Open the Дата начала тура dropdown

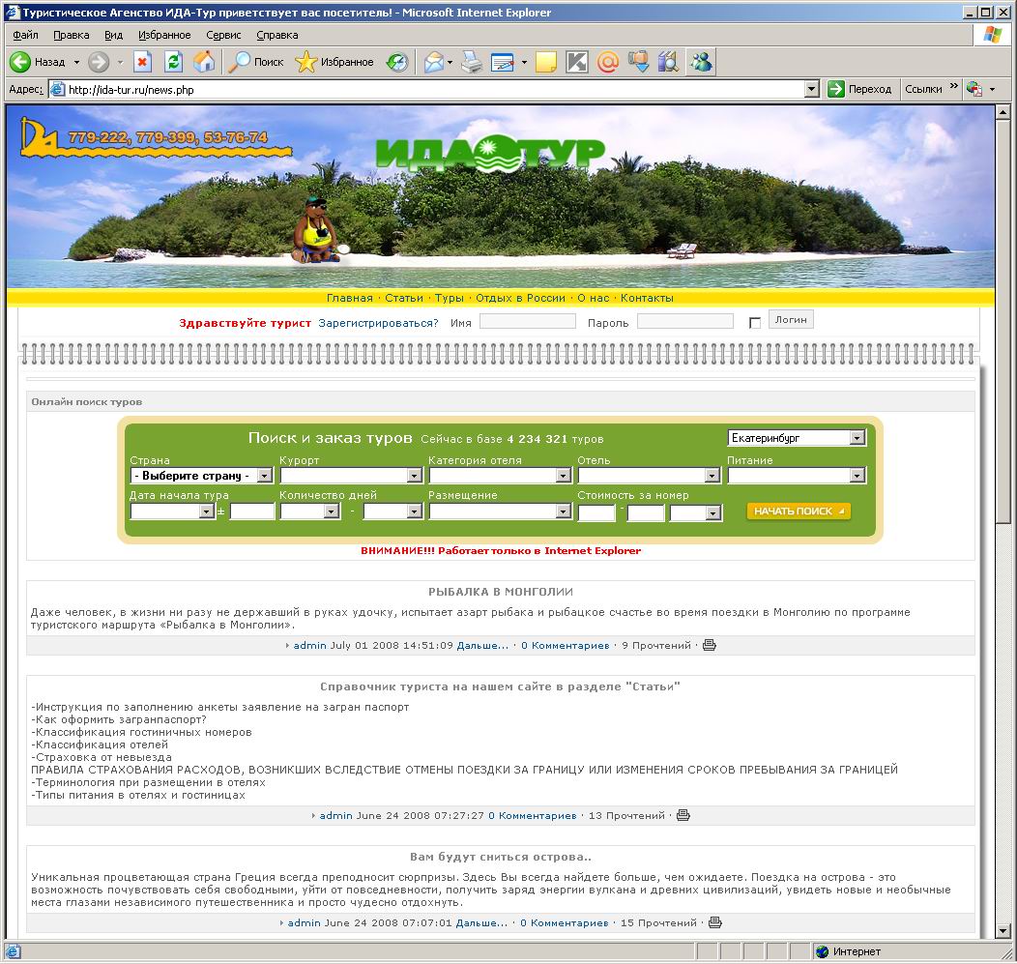(x=172, y=511)
